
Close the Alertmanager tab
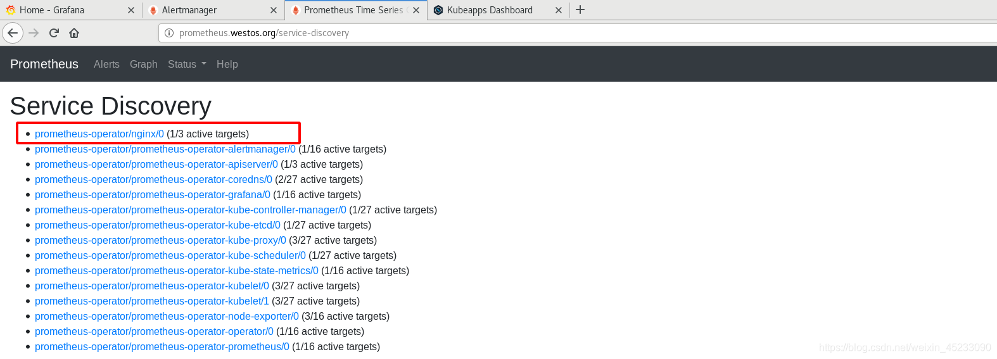click(273, 10)
